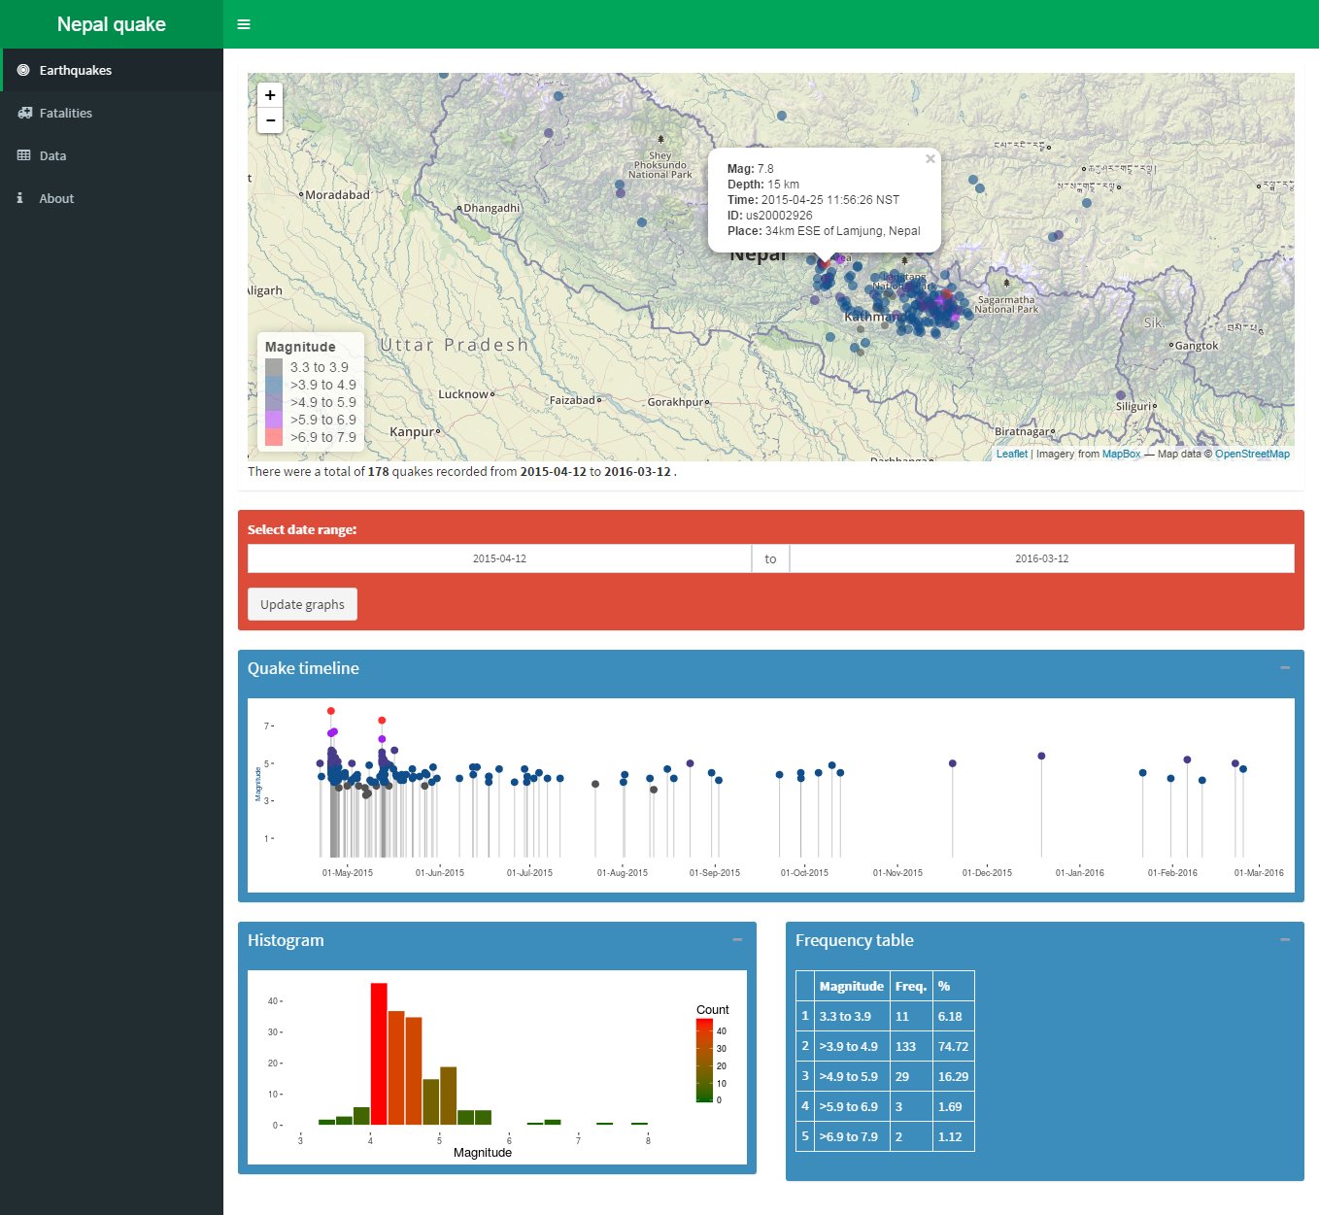Collapse the Frequency table panel
This screenshot has width=1319, height=1215.
tap(1284, 939)
